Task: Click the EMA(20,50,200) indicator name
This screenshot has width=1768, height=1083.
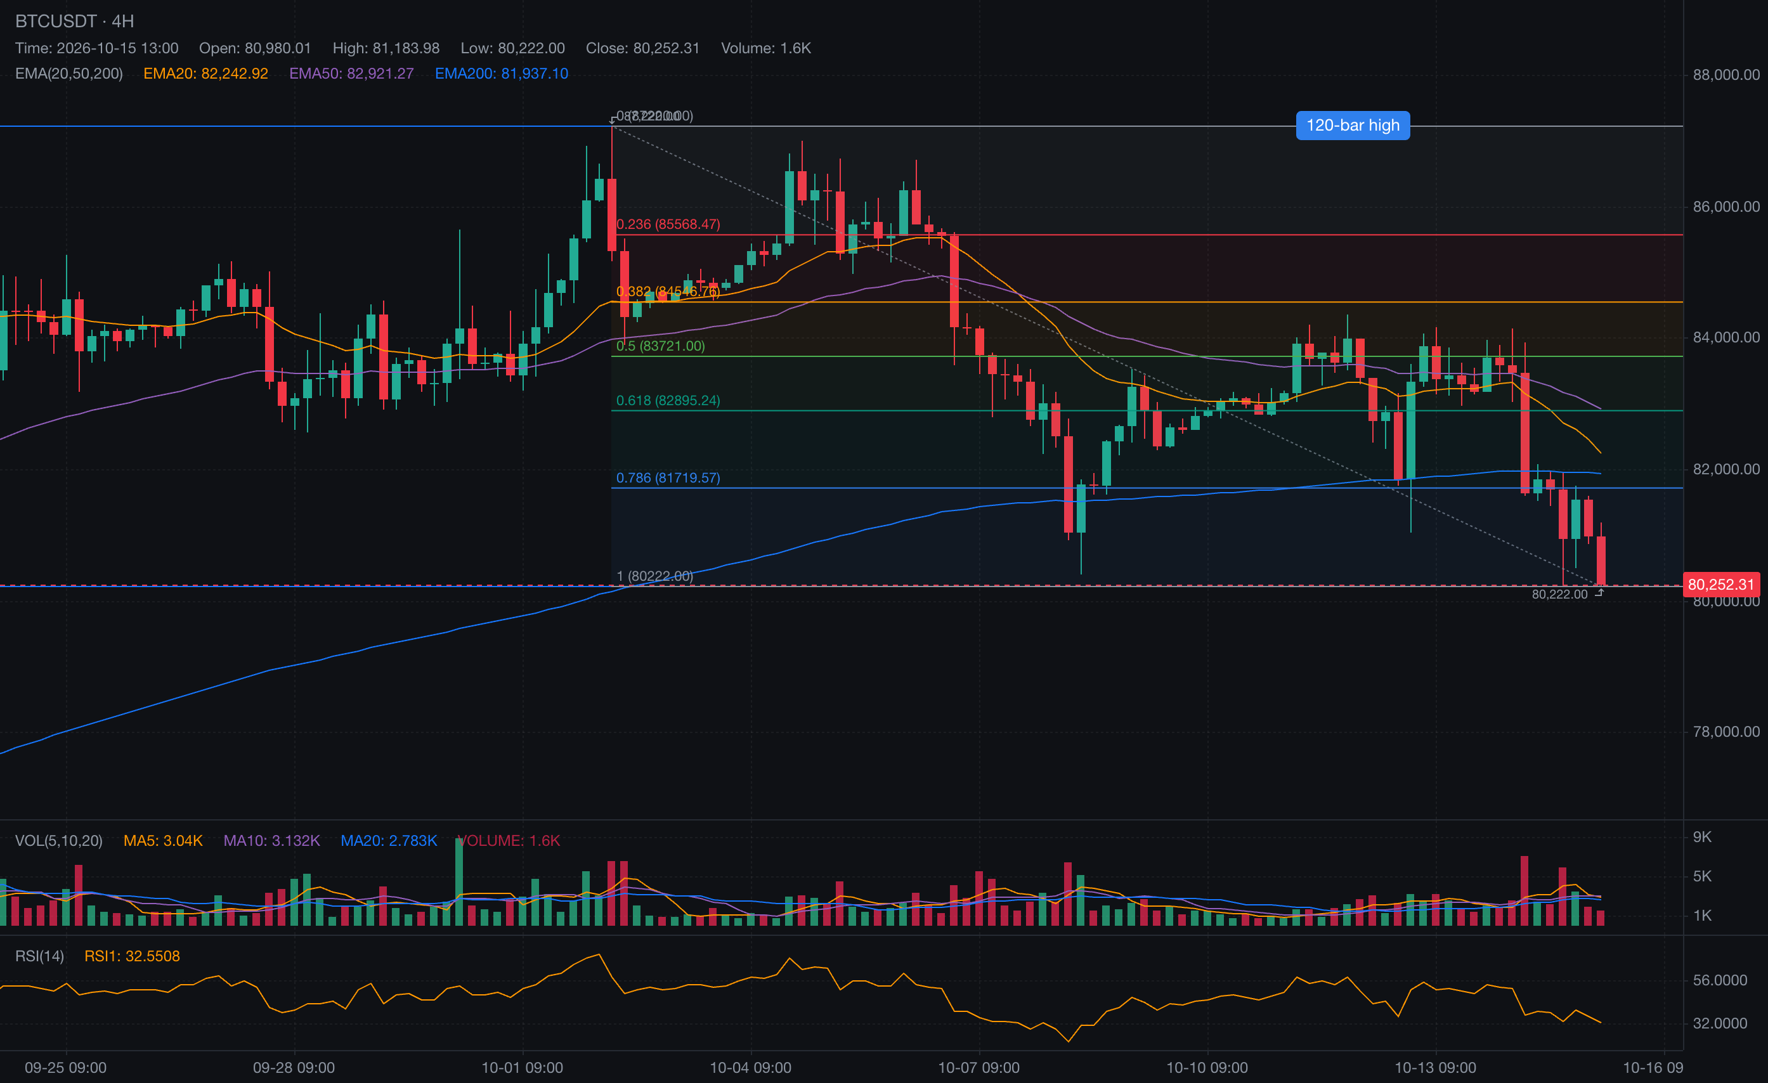Action: pos(69,74)
